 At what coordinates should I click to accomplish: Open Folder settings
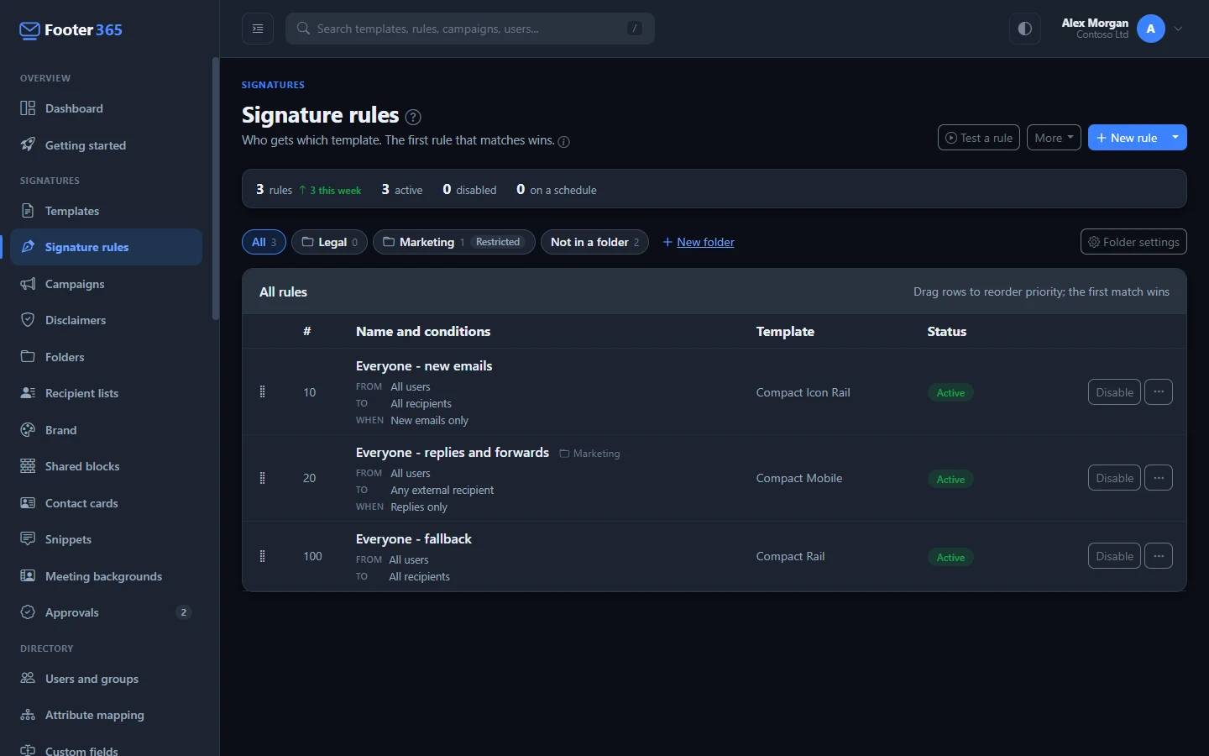1133,242
